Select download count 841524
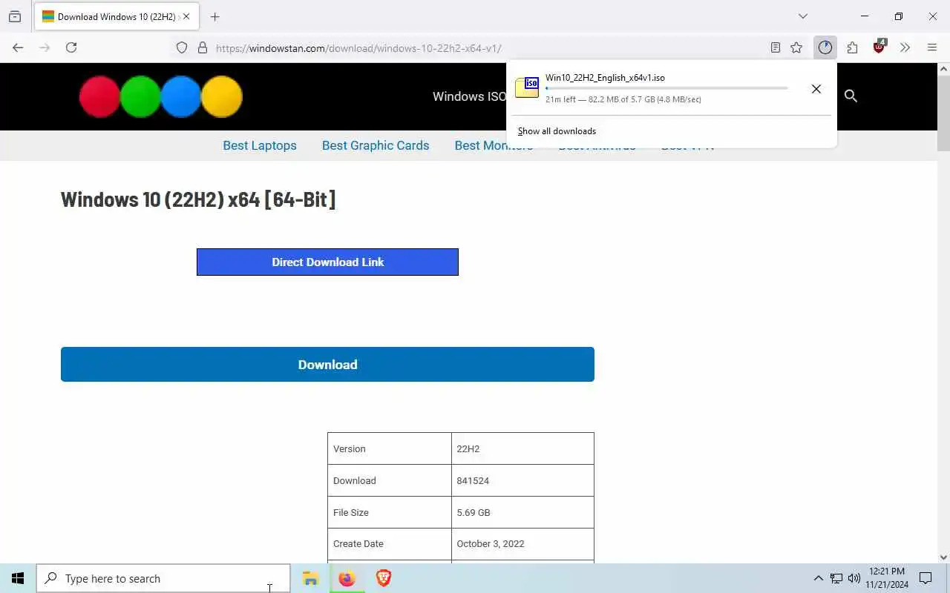The image size is (950, 593). click(x=522, y=480)
